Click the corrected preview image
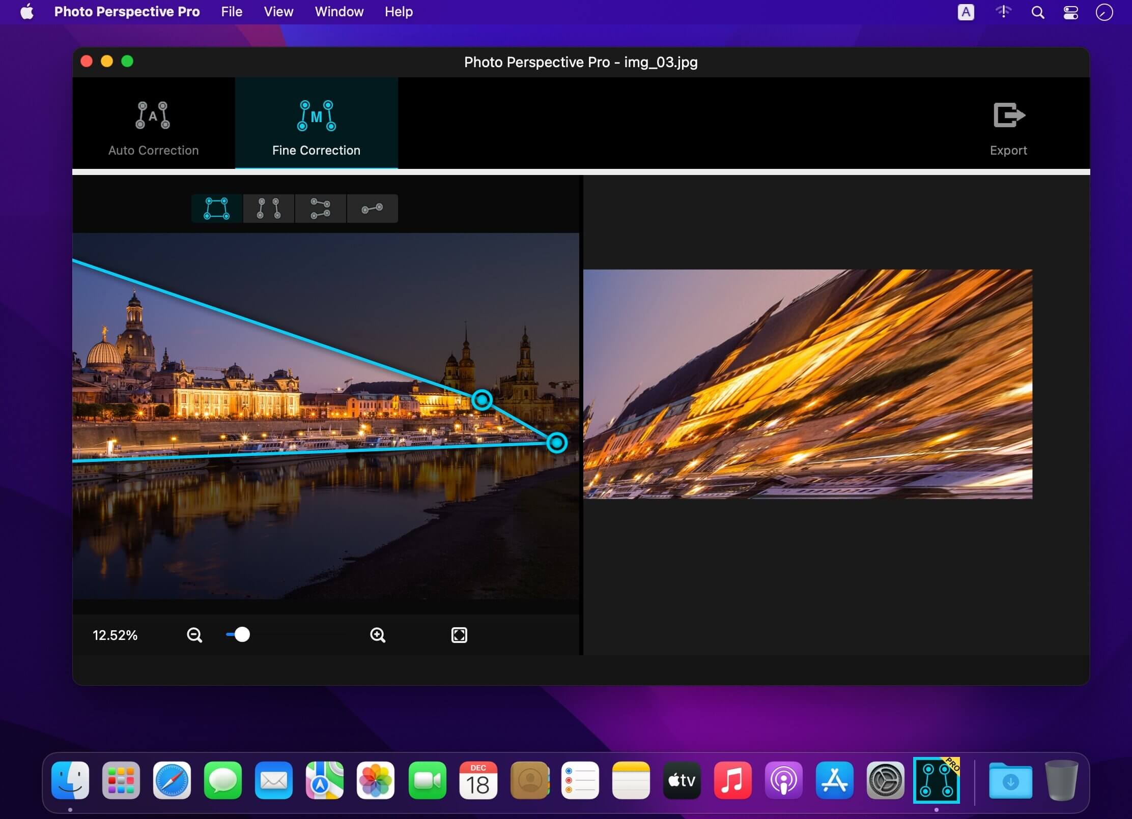Screen dimensions: 1132x819 pos(808,384)
